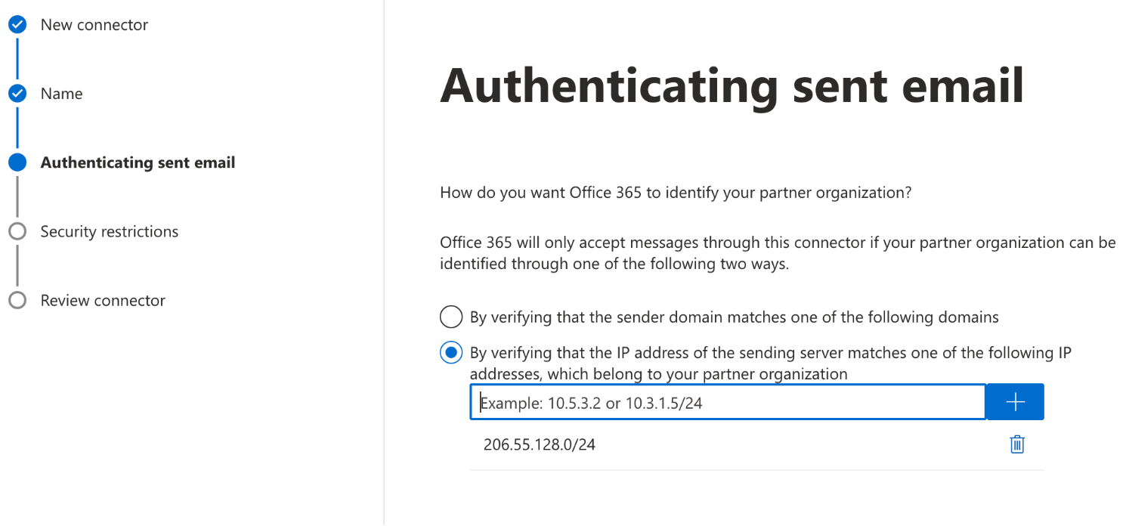Click the trash can icon on the IP row
The width and height of the screenshot is (1126, 529).
[x=1016, y=444]
